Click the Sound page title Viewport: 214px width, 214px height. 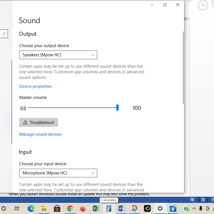(30, 20)
